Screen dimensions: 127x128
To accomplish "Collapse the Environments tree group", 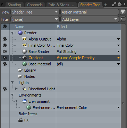I will pyautogui.click(x=12, y=95).
